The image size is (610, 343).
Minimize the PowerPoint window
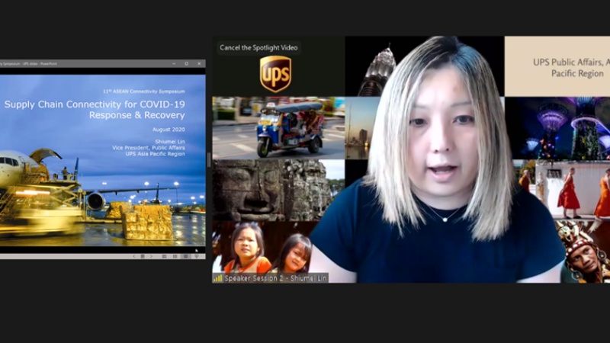click(x=174, y=63)
